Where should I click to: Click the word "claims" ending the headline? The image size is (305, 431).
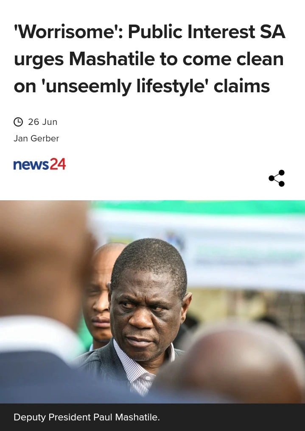242,86
